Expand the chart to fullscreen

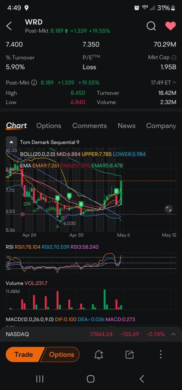point(169,209)
